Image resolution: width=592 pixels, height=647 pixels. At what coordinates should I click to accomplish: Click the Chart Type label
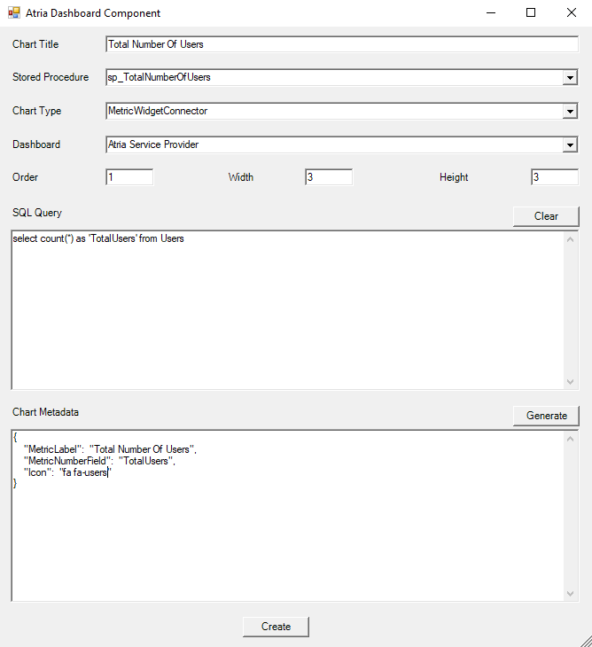(x=36, y=111)
